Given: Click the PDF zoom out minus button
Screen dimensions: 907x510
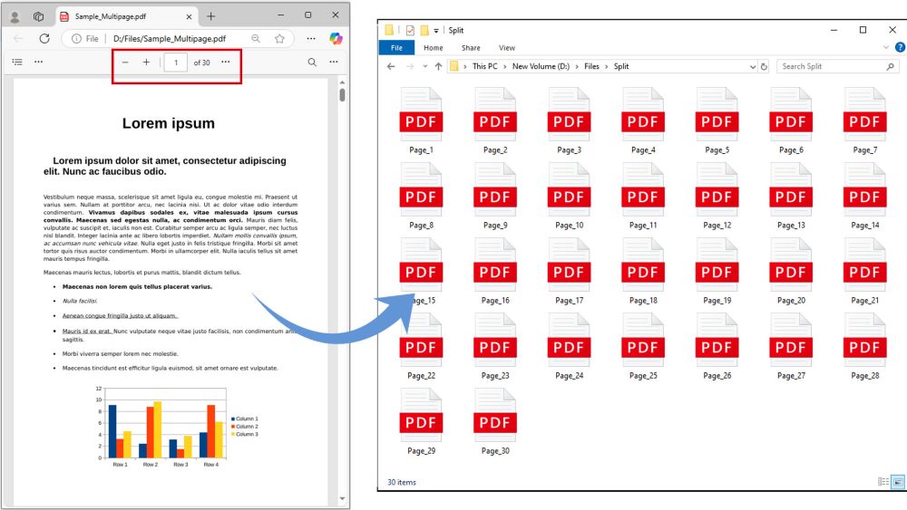Looking at the screenshot, I should (x=125, y=63).
